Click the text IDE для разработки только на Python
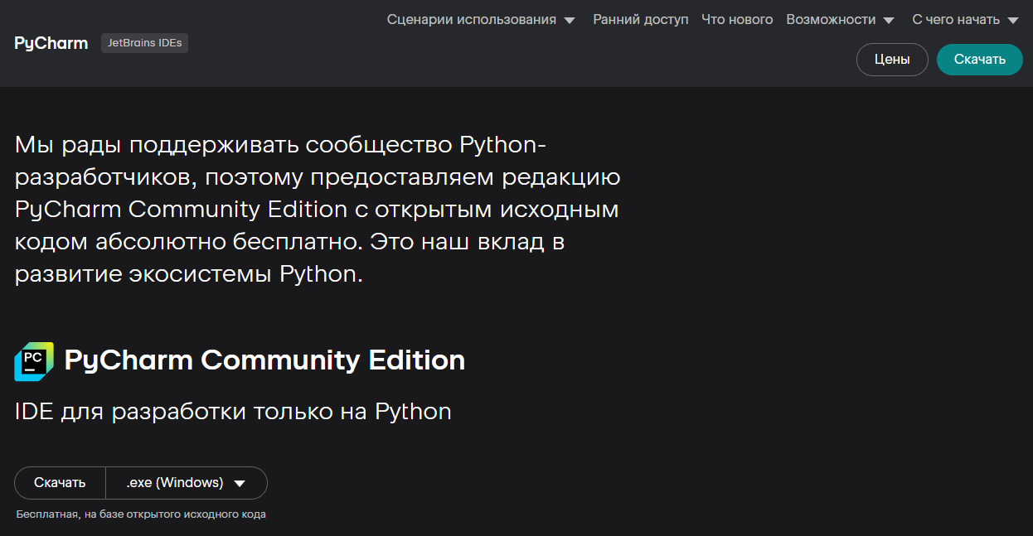 point(233,412)
